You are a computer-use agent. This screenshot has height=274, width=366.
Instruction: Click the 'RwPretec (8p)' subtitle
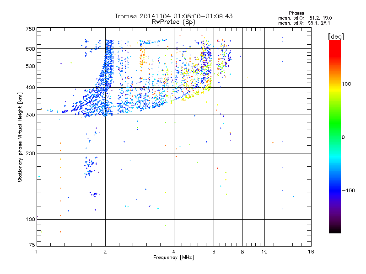[x=173, y=22]
